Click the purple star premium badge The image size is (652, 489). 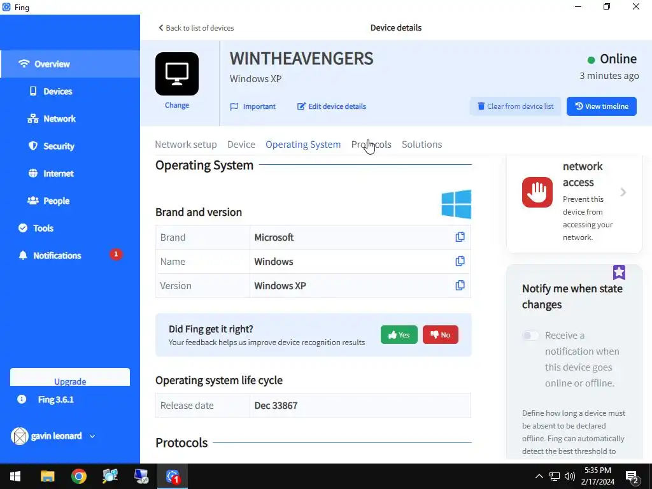[x=619, y=273]
